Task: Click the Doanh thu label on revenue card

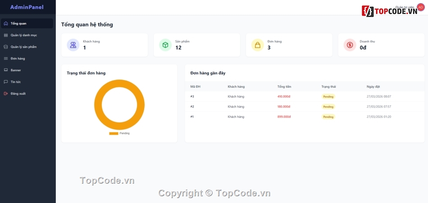Action: 367,41
